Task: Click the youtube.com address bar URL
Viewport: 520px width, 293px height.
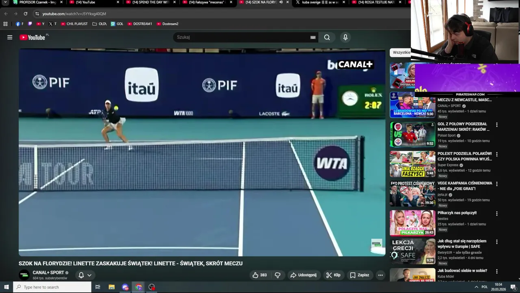Action: 74,13
